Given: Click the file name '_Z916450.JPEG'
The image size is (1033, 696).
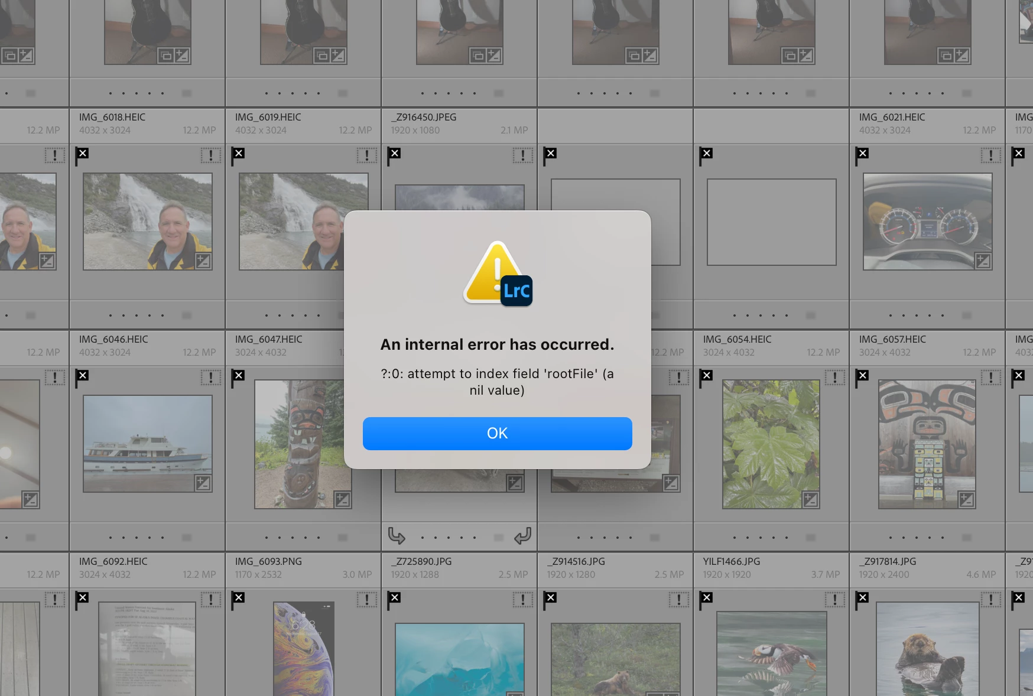Looking at the screenshot, I should 423,117.
